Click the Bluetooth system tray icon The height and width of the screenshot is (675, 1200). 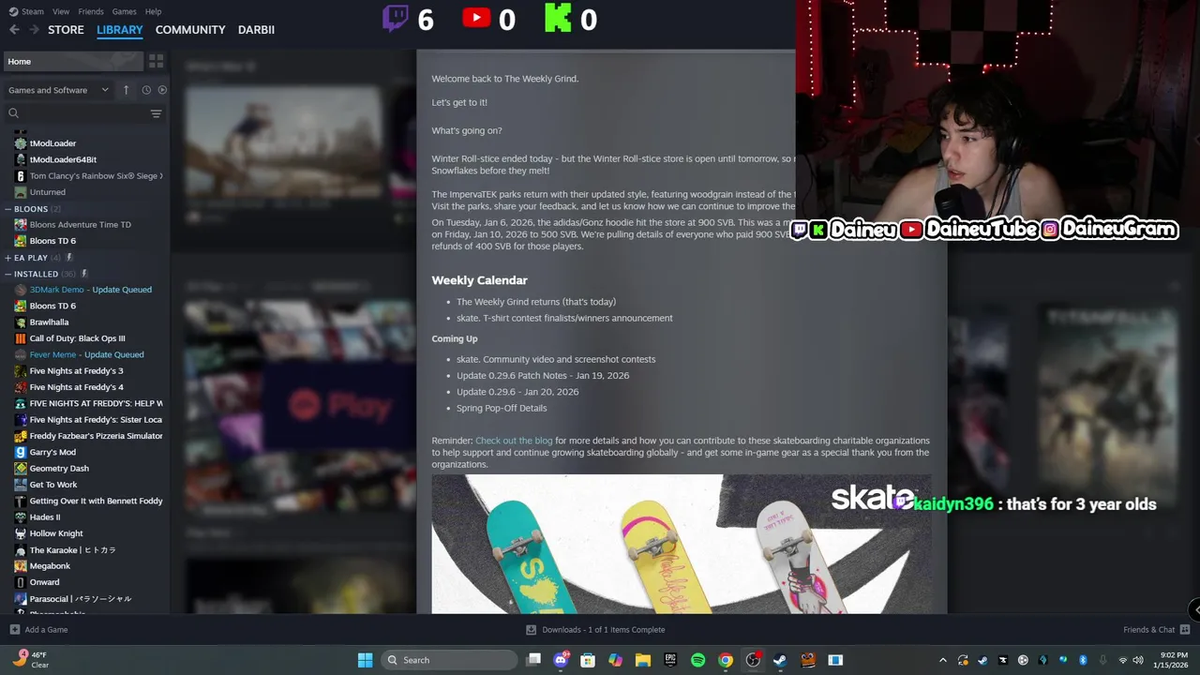pyautogui.click(x=1082, y=660)
